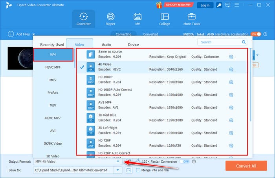
Task: Click the Convert All button
Action: tap(246, 166)
